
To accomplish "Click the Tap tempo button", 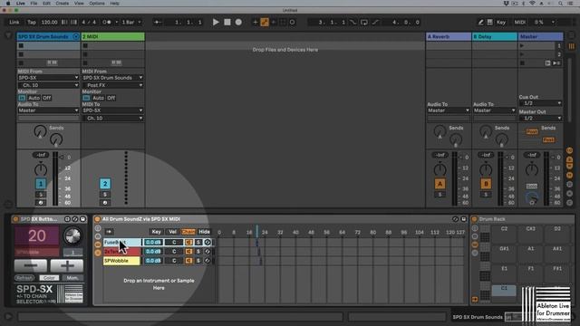I will point(32,22).
